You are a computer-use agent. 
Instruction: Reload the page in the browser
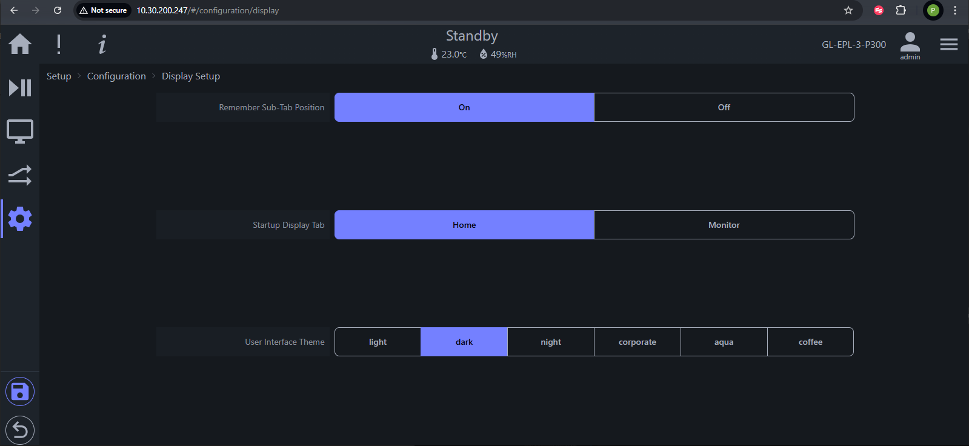pyautogui.click(x=58, y=10)
